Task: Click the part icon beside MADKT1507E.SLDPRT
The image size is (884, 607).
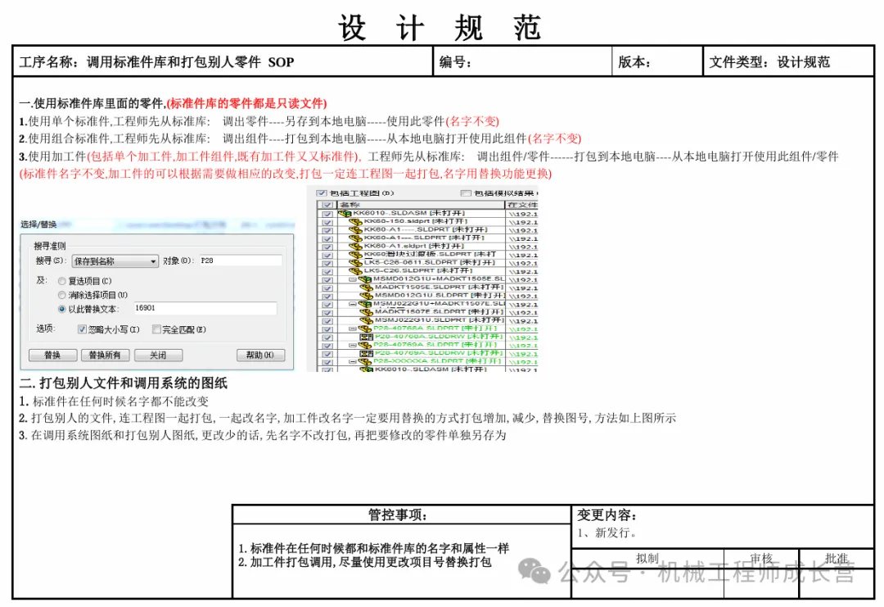Action: coord(367,313)
